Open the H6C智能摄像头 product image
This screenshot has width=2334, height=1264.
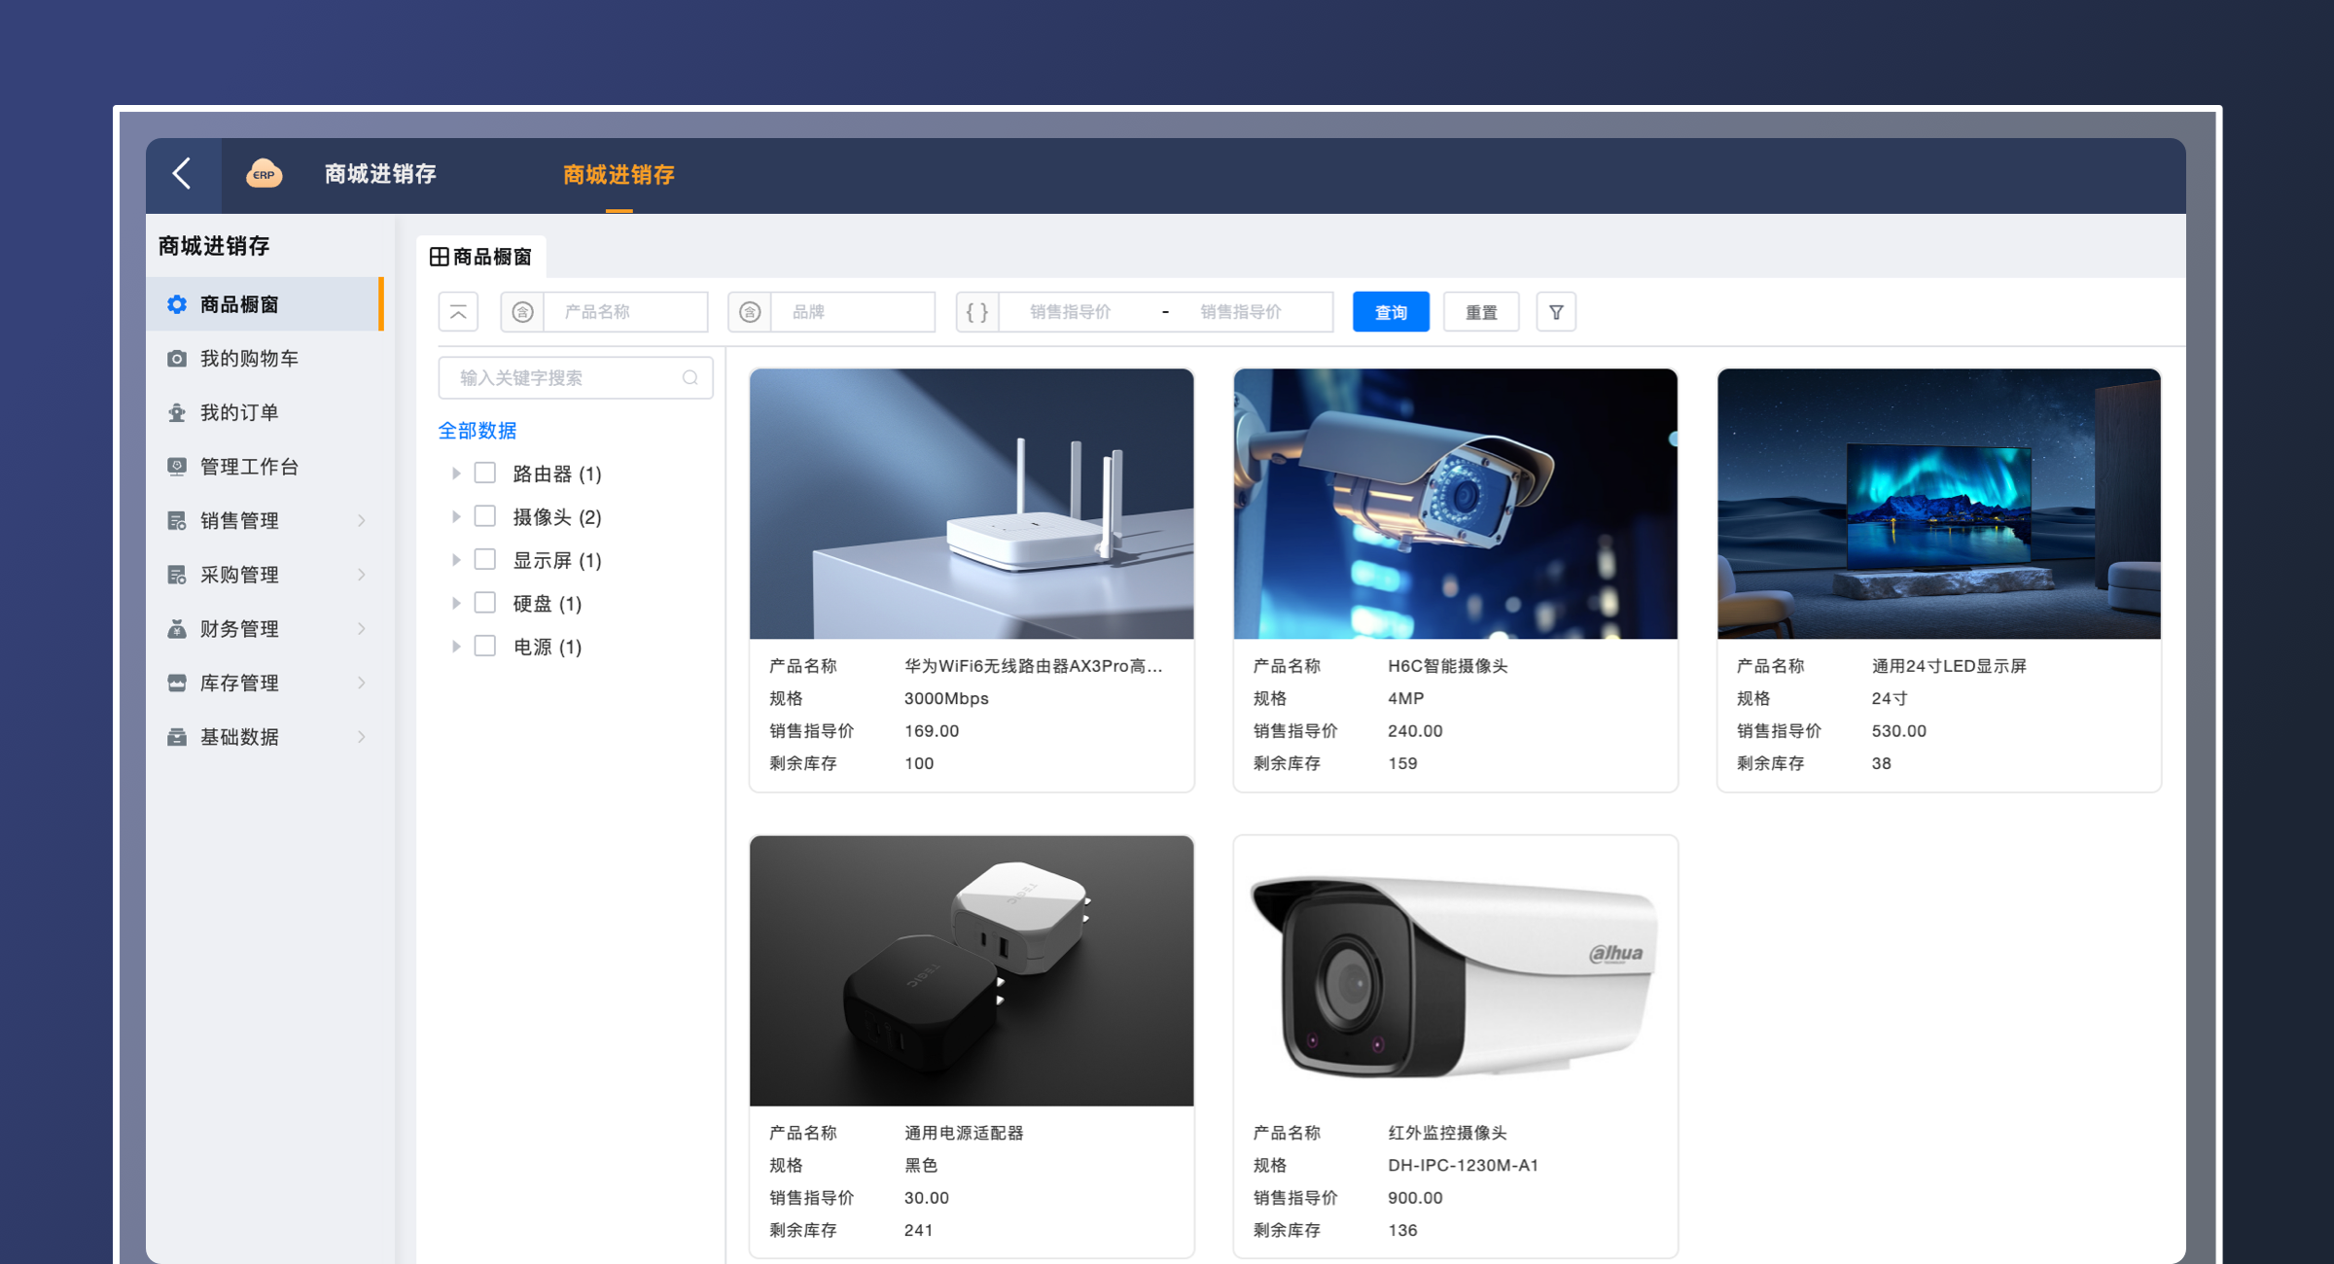(1455, 504)
